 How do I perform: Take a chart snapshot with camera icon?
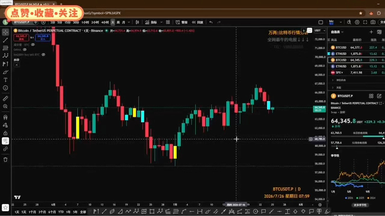(x=373, y=22)
